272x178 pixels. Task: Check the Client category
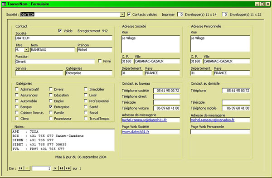coord(17,119)
